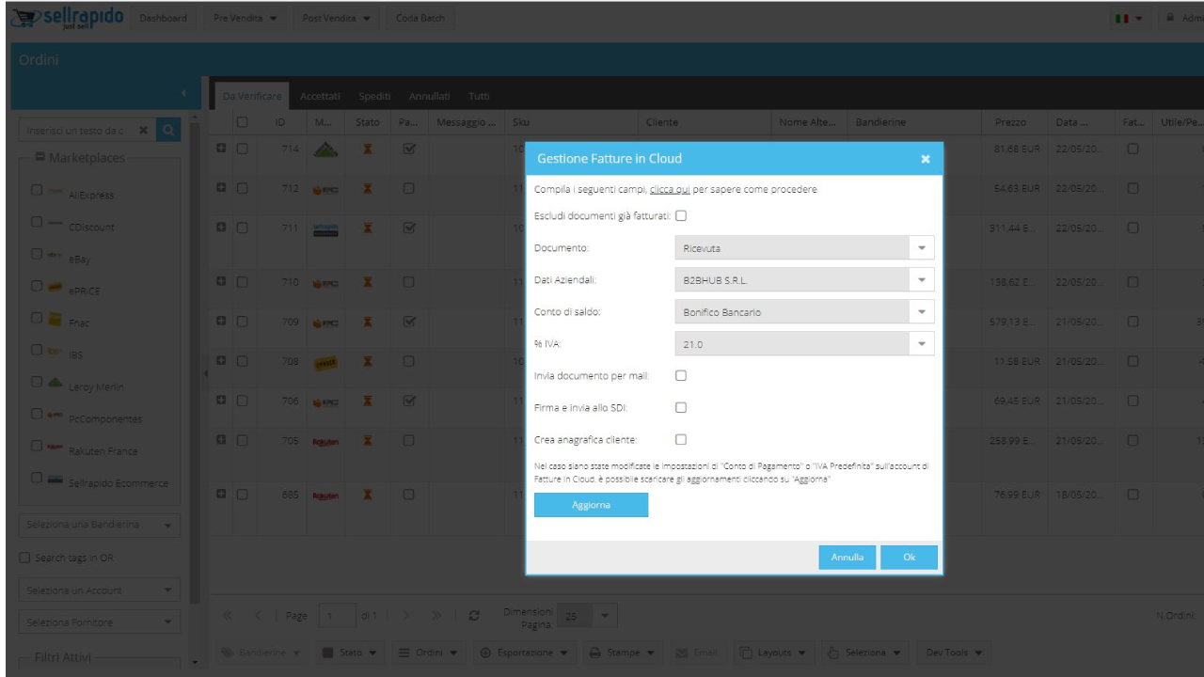Click the refresh icon in the pager

pos(474,615)
